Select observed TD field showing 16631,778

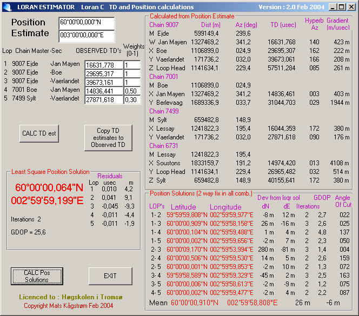click(x=103, y=65)
